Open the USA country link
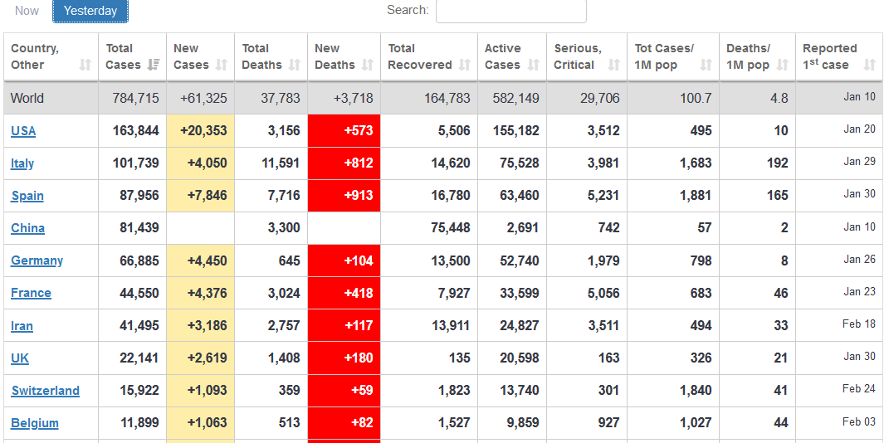This screenshot has height=443, width=889. (x=23, y=131)
